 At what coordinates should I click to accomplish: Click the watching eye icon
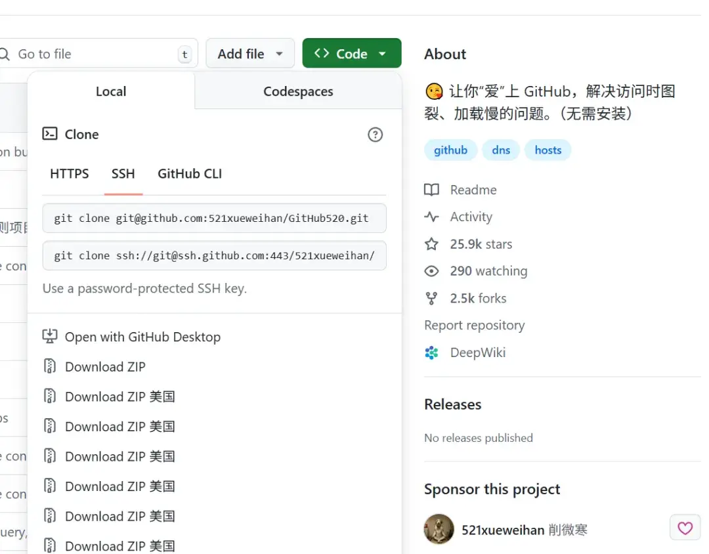tap(431, 270)
